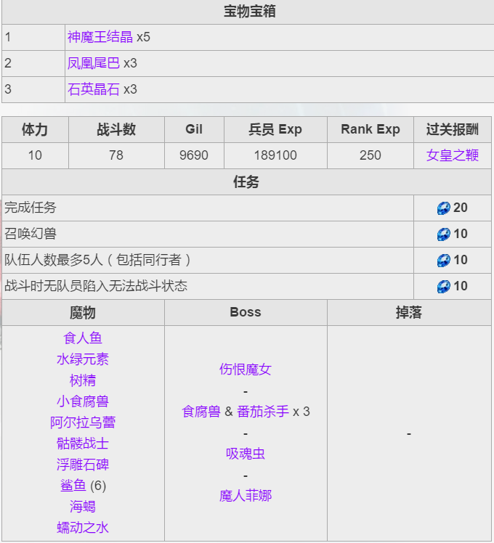Open the 凤凰尾巴 item link
Image resolution: width=494 pixels, height=543 pixels.
94,63
